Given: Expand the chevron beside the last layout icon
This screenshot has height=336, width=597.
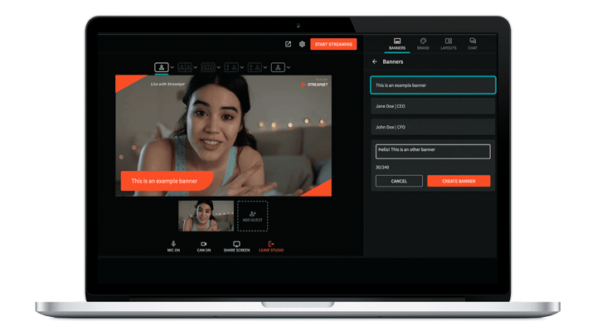Looking at the screenshot, I should click(x=289, y=67).
